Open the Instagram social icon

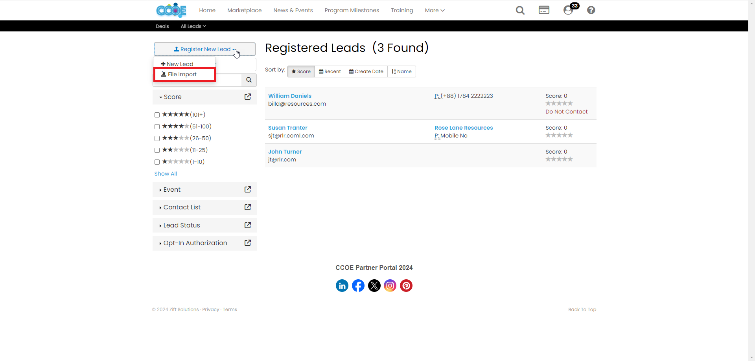[x=390, y=286]
